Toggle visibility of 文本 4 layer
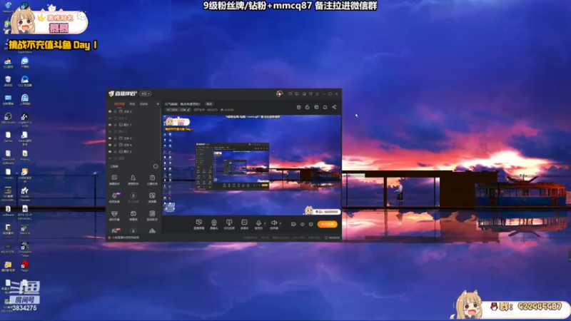Viewport: 571px width, 321px height. coord(110,145)
